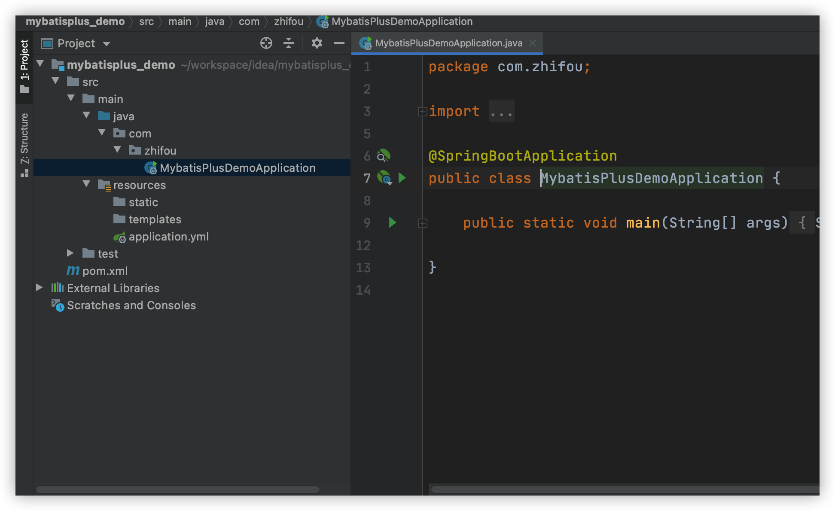This screenshot has width=835, height=511.
Task: Click the locate/scroll-from-source crosshair icon
Action: tap(266, 43)
